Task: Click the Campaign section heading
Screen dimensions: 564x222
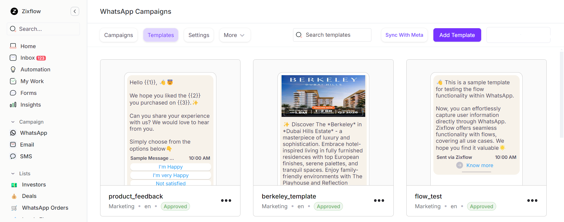Action: pos(31,122)
